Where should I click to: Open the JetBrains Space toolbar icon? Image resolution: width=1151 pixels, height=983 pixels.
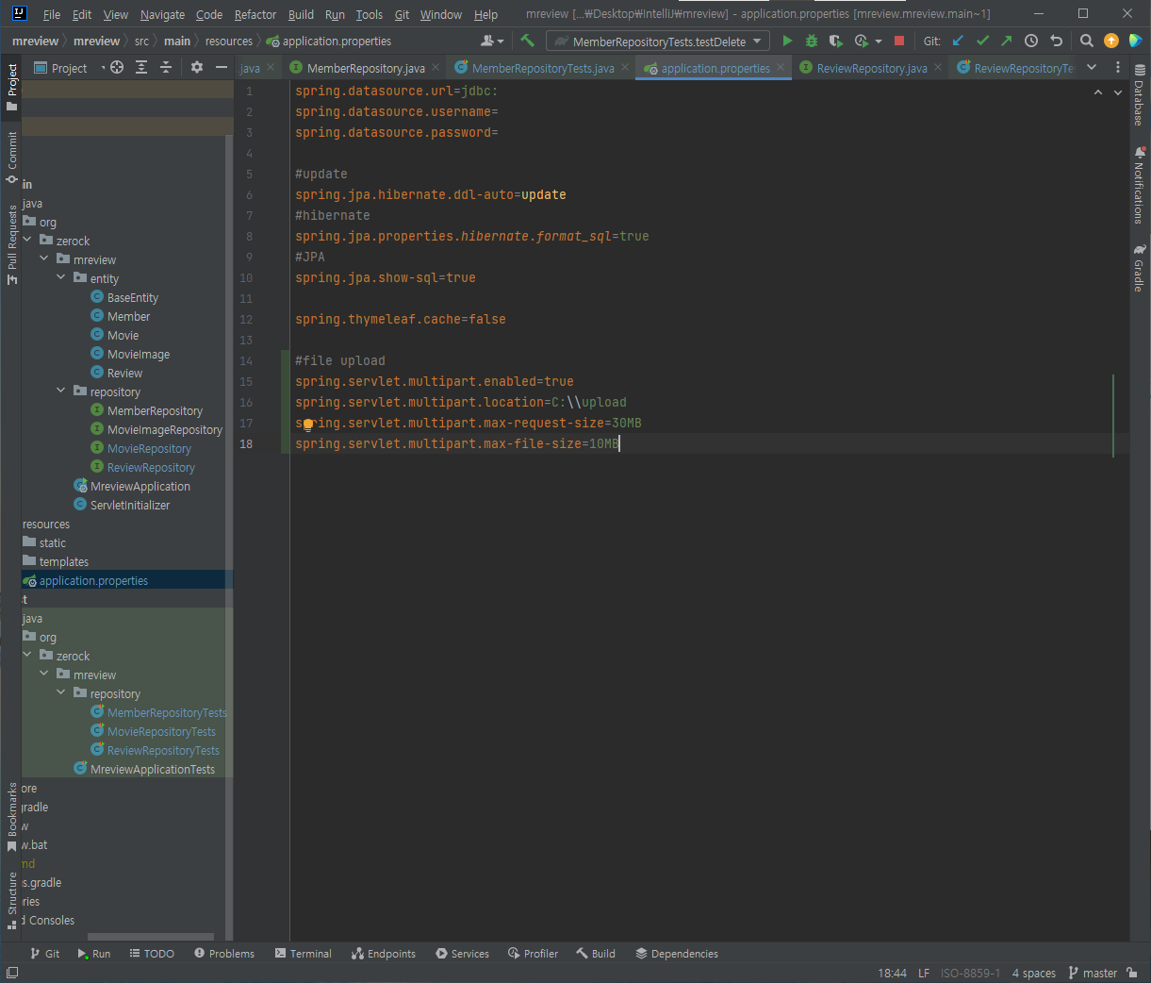[1135, 41]
